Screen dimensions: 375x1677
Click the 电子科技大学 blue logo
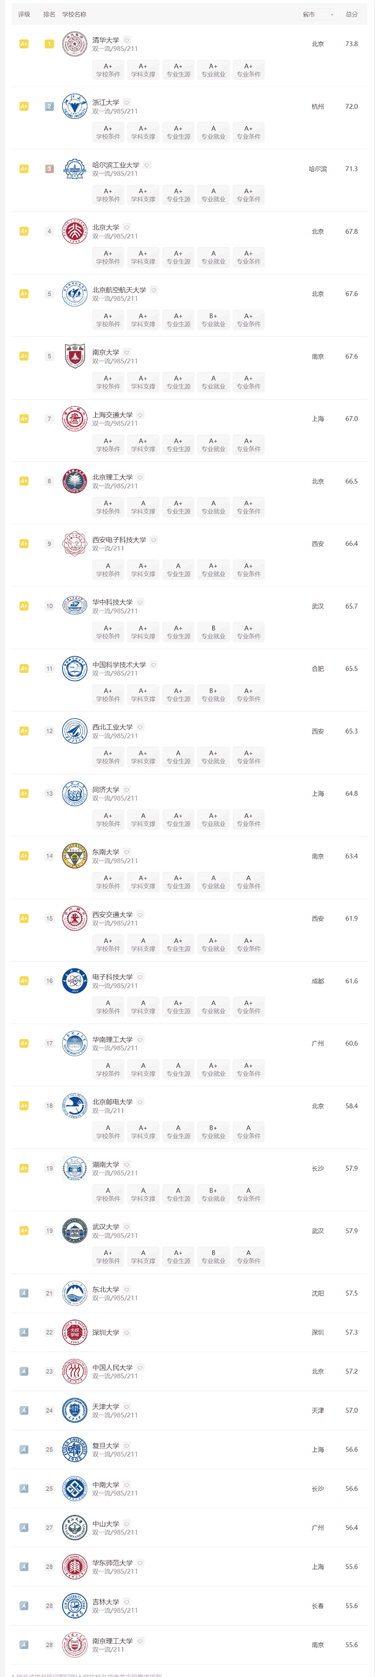click(x=74, y=980)
